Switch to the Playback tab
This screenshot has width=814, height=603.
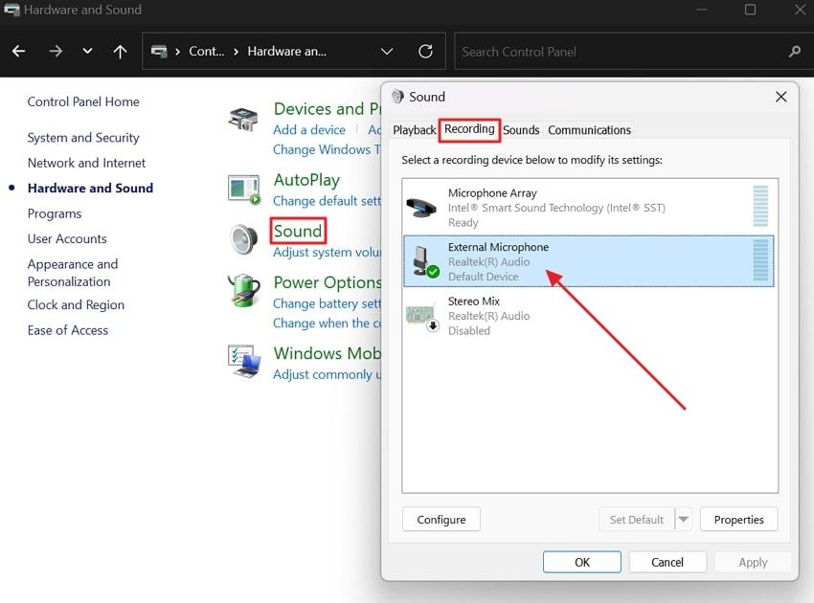click(x=415, y=130)
